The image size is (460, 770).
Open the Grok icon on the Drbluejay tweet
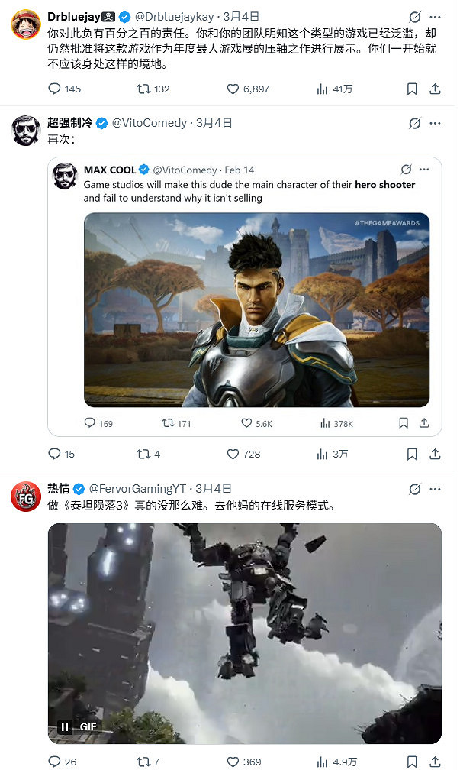(x=415, y=17)
